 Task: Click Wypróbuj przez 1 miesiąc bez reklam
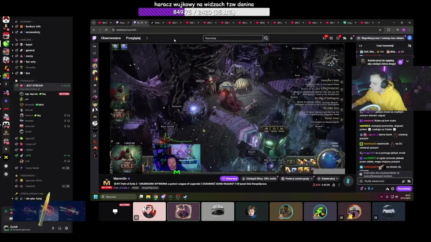pos(380,38)
